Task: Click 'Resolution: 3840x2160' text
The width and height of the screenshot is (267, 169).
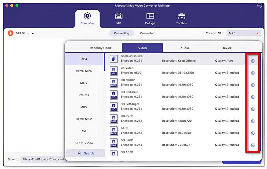Action: pos(178,73)
